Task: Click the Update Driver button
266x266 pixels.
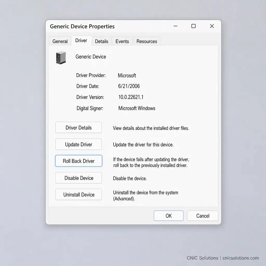Action: click(78, 144)
